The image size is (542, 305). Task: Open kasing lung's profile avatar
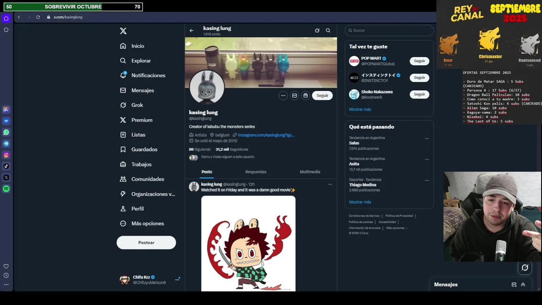point(207,87)
